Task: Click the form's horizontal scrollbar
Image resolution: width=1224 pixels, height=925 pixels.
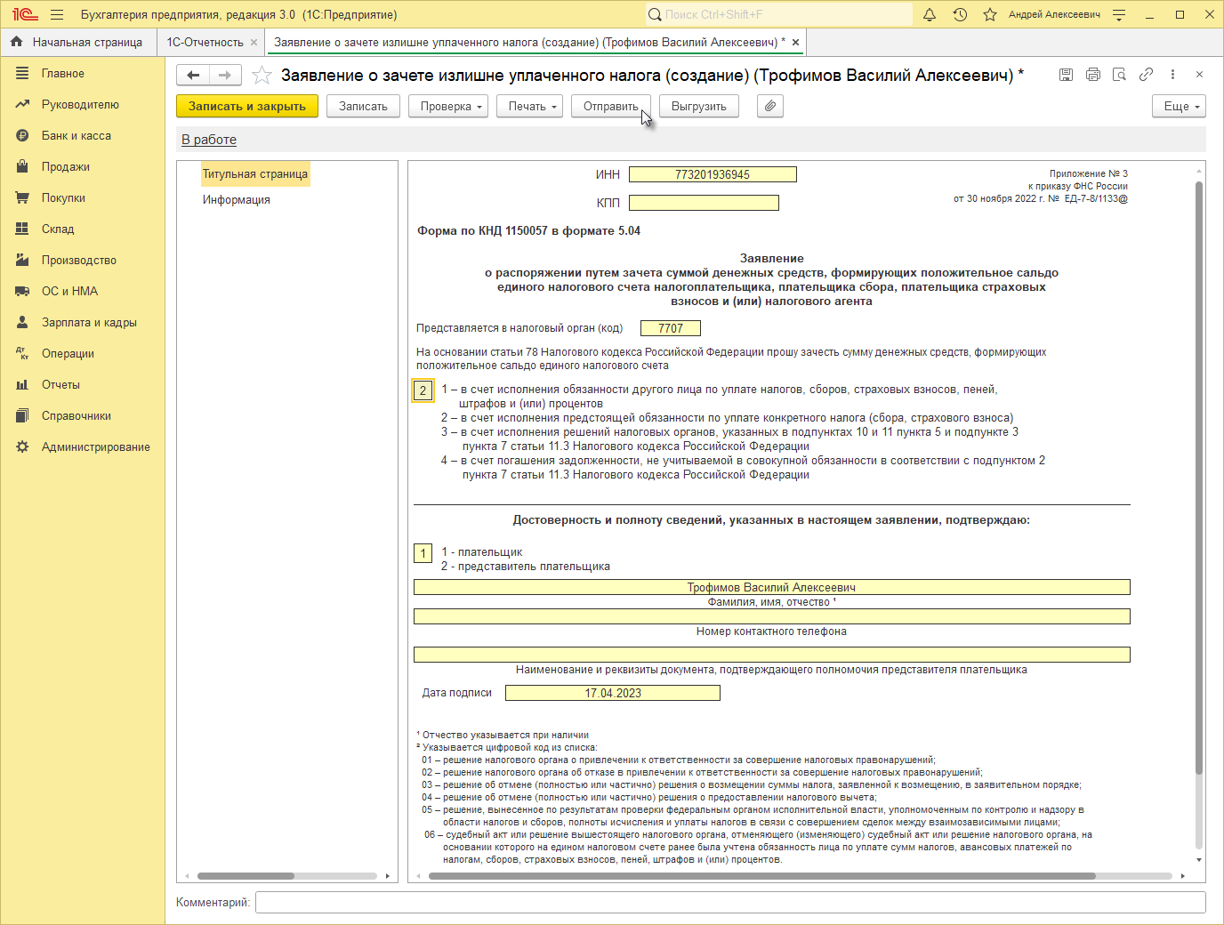Action: tap(761, 876)
